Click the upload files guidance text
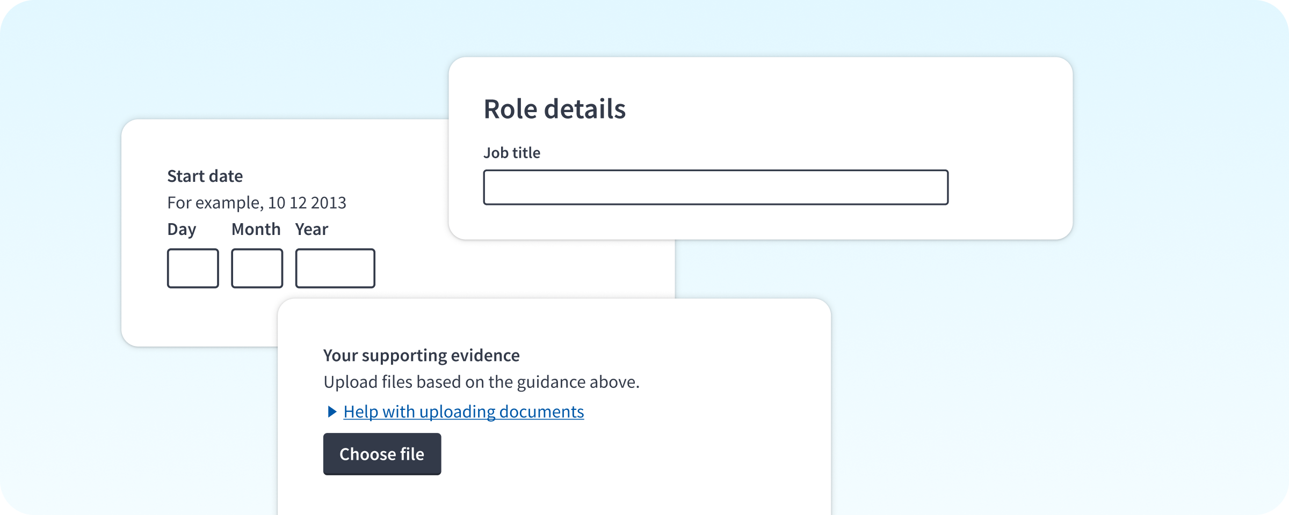Image resolution: width=1289 pixels, height=515 pixels. tap(482, 382)
